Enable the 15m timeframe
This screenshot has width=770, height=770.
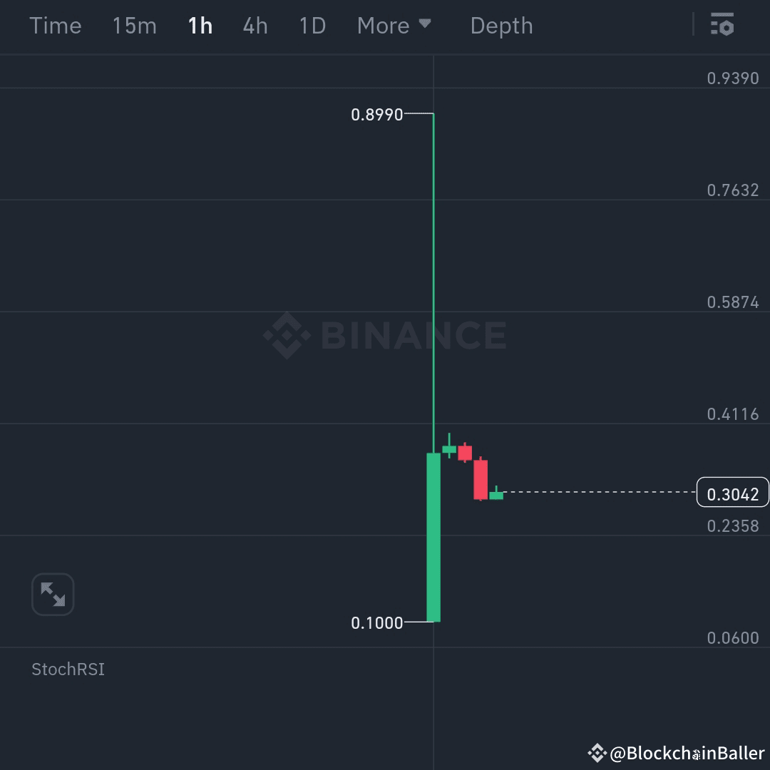pos(134,26)
